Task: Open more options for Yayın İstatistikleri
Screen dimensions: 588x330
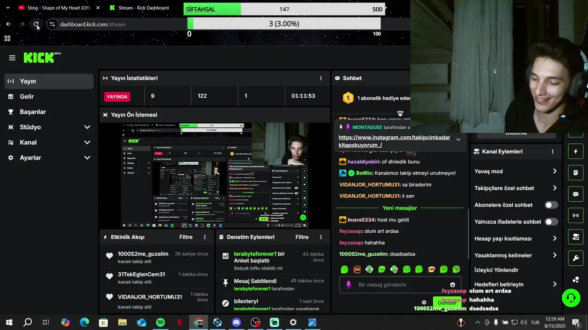Action: click(x=321, y=78)
